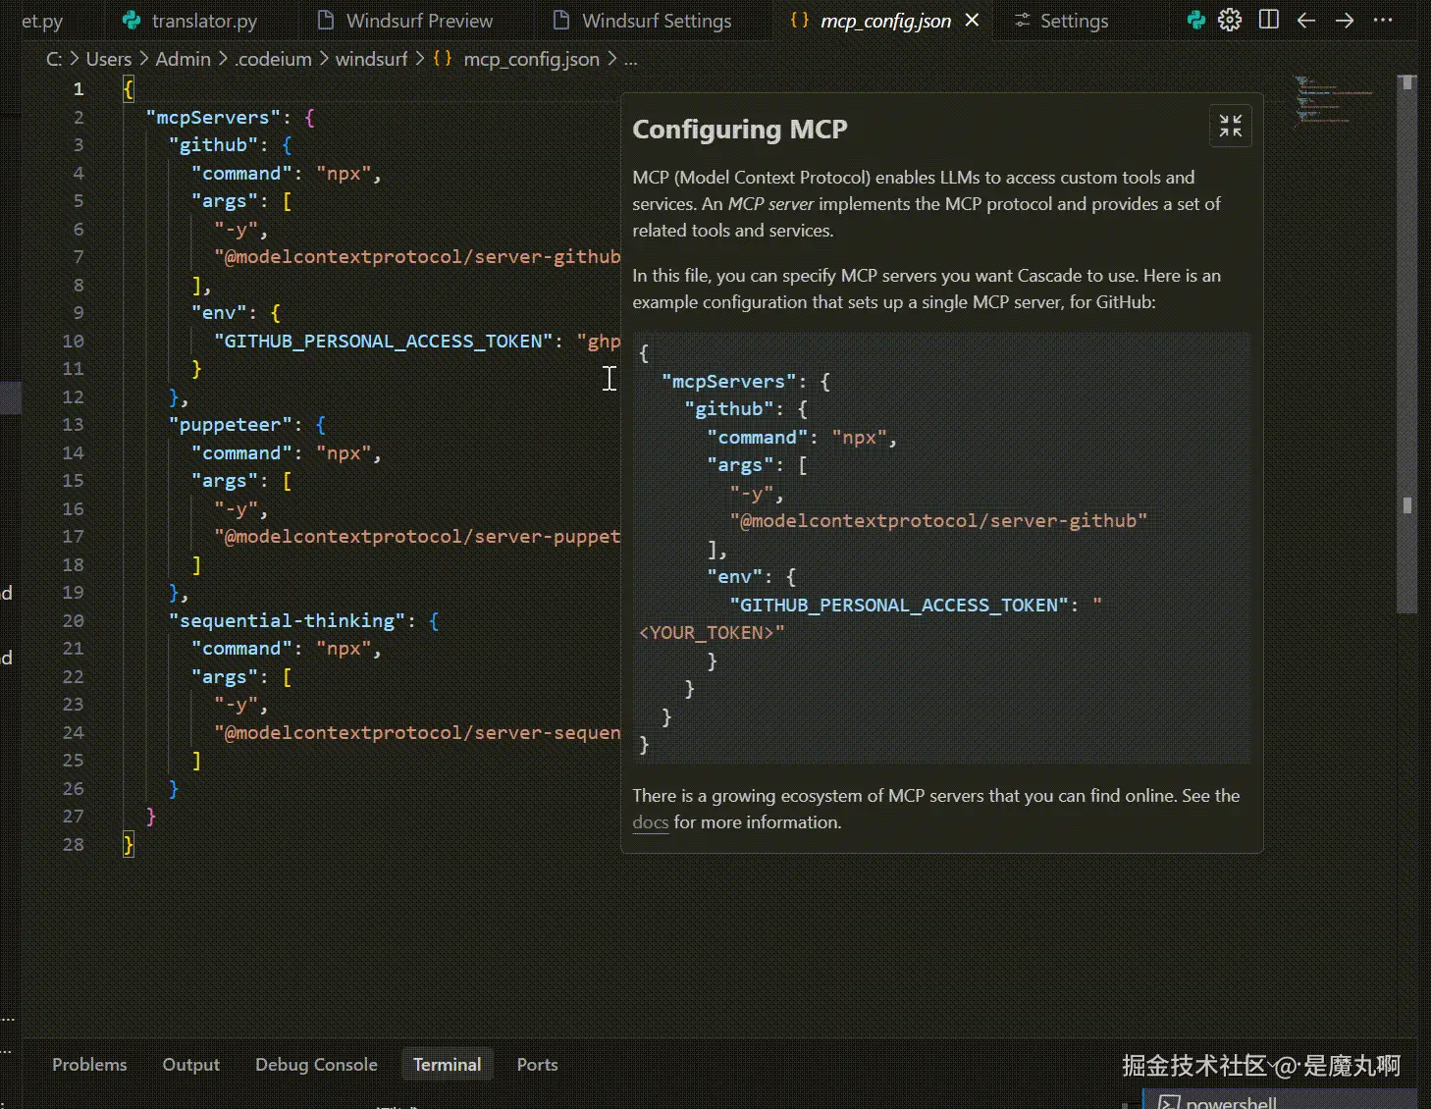
Task: Click line number 28
Action: (73, 845)
